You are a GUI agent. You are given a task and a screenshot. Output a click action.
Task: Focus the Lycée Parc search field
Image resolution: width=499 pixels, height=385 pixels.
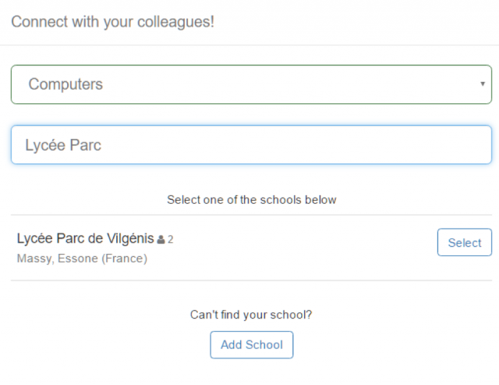[251, 145]
